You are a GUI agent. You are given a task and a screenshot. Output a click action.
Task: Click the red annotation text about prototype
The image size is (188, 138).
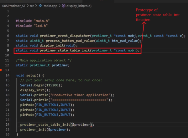coord(158,15)
